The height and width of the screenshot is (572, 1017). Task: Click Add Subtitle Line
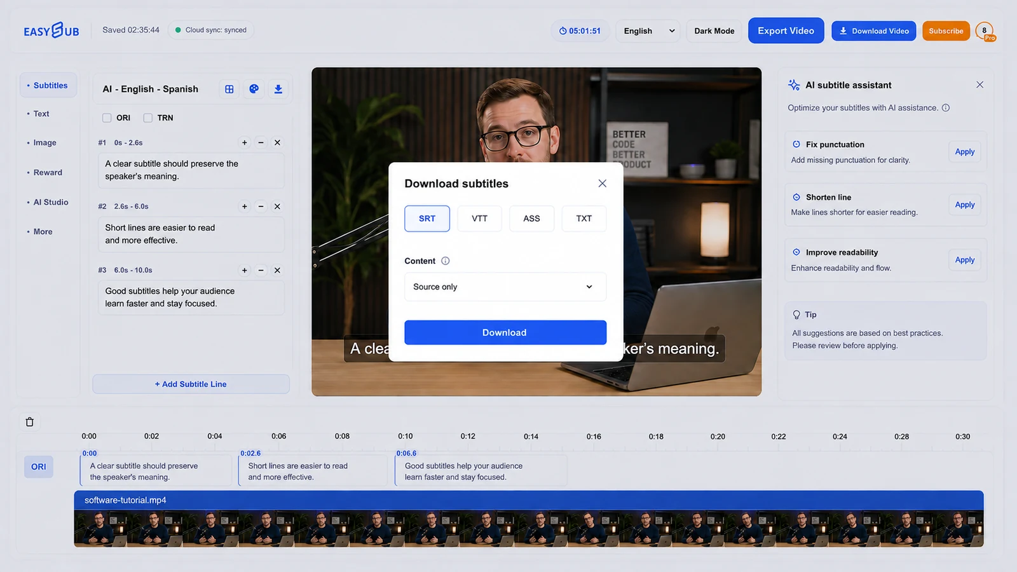click(x=191, y=384)
